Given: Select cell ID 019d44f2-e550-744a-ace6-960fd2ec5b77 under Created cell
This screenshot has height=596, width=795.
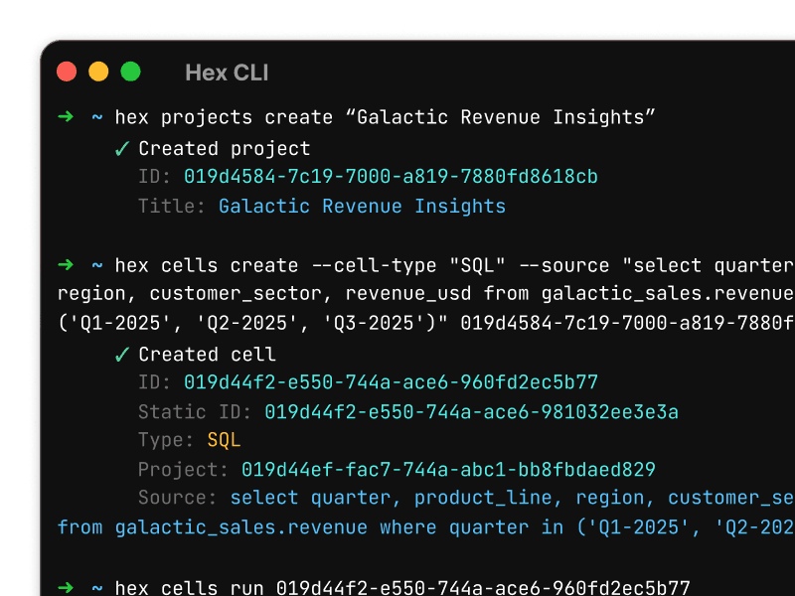Looking at the screenshot, I should click(391, 382).
